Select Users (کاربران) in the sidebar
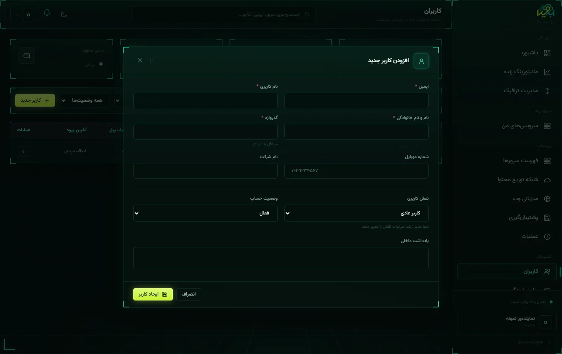Image resolution: width=562 pixels, height=354 pixels. (507, 272)
